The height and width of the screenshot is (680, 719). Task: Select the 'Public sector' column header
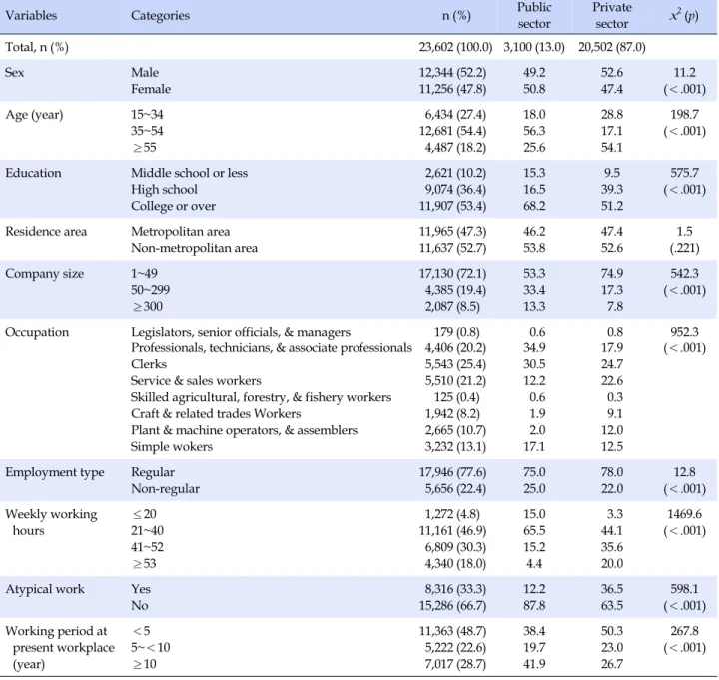[x=534, y=16]
